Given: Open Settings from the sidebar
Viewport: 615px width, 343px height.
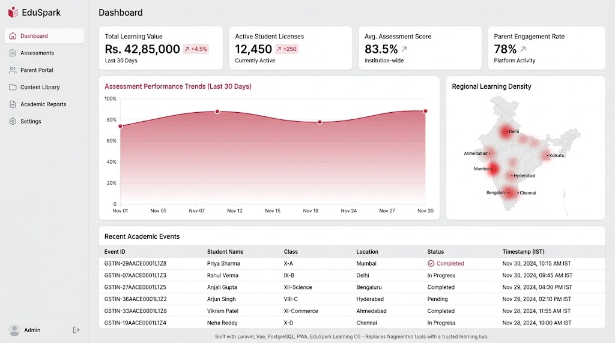Looking at the screenshot, I should (44, 121).
